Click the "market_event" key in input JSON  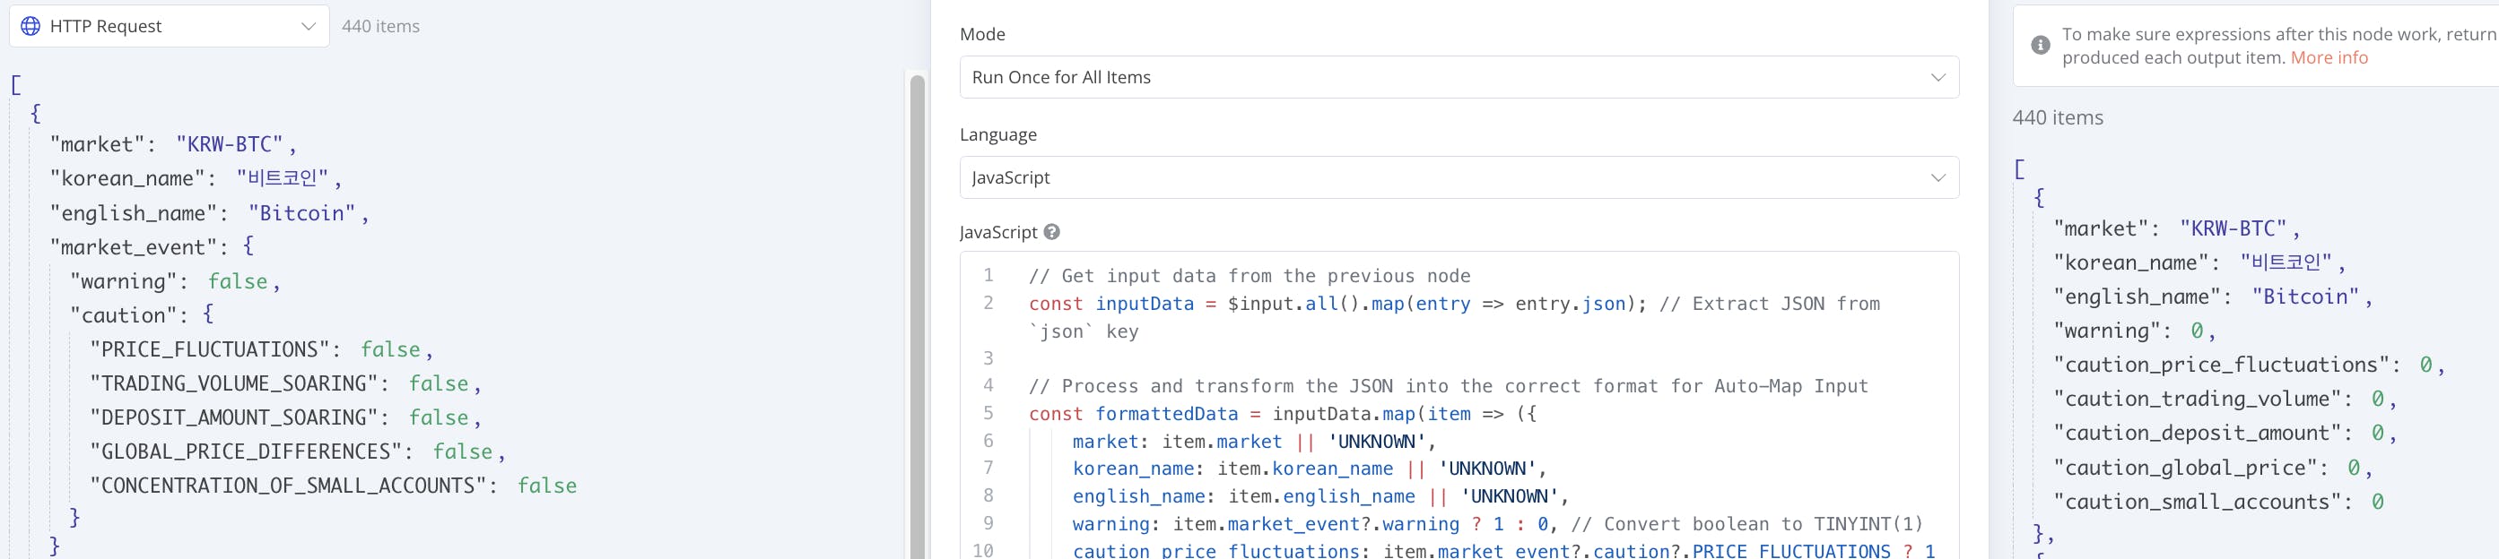[x=133, y=247]
